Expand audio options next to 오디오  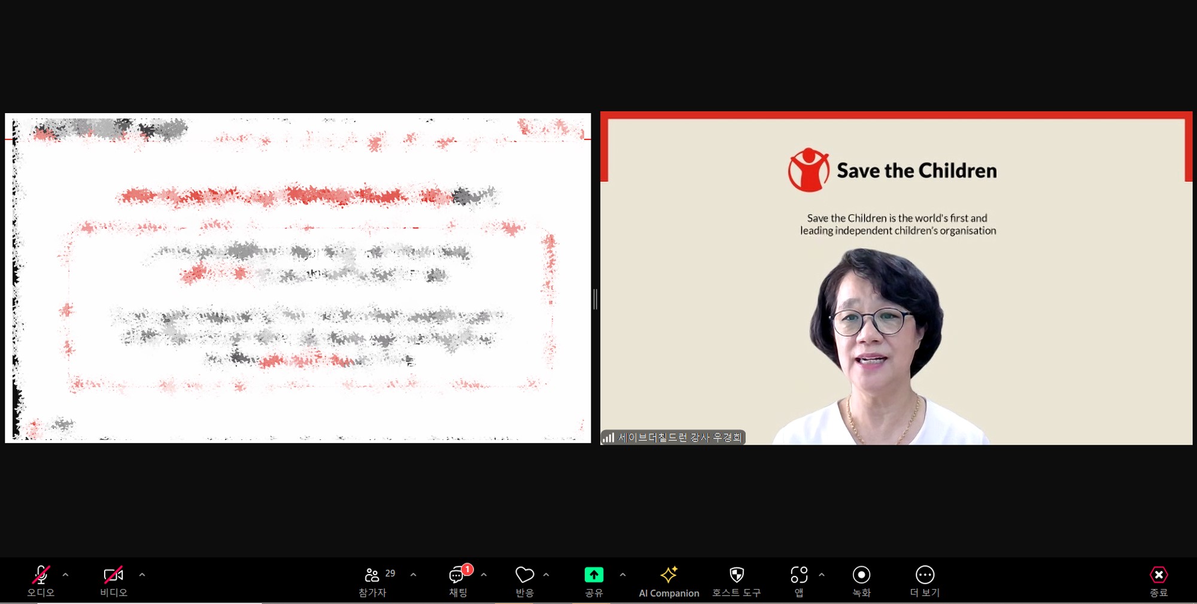(x=65, y=575)
